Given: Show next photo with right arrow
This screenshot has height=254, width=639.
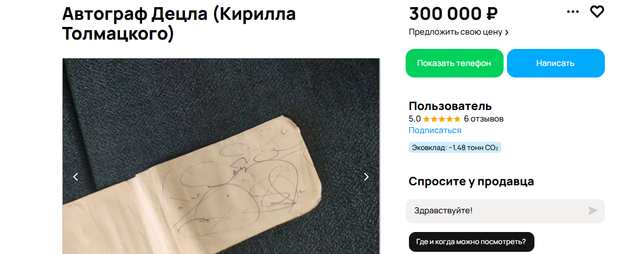Looking at the screenshot, I should (367, 176).
